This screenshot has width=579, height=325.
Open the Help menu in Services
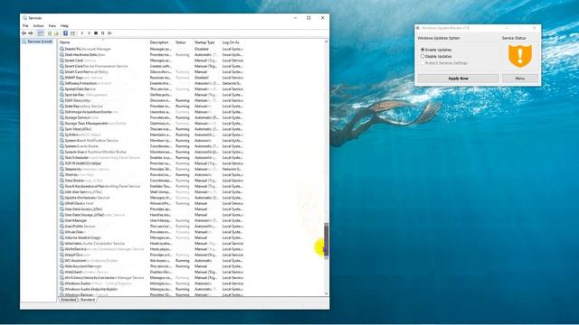[64, 26]
